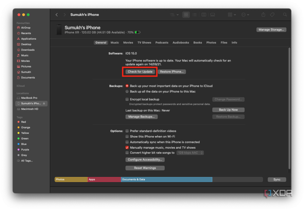Switch Finder to gallery view
Screen dimensions: 304x210
coord(213,15)
